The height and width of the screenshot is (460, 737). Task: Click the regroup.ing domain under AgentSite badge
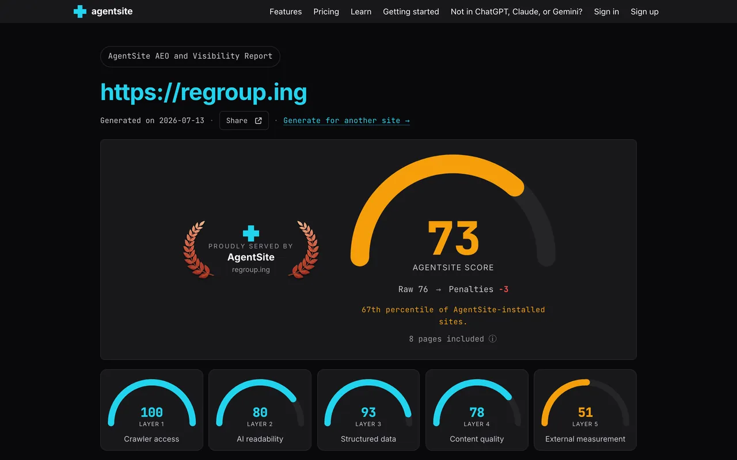coord(251,270)
